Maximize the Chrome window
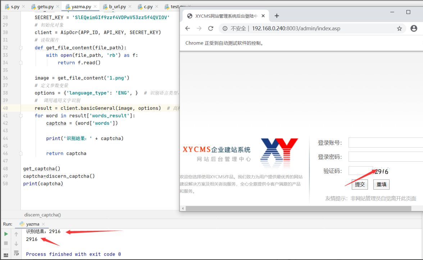This screenshot has width=423, height=260. tap(408, 12)
